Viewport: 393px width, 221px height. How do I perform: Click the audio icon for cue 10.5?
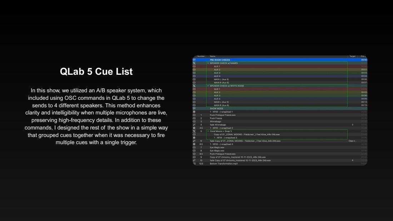194,163
